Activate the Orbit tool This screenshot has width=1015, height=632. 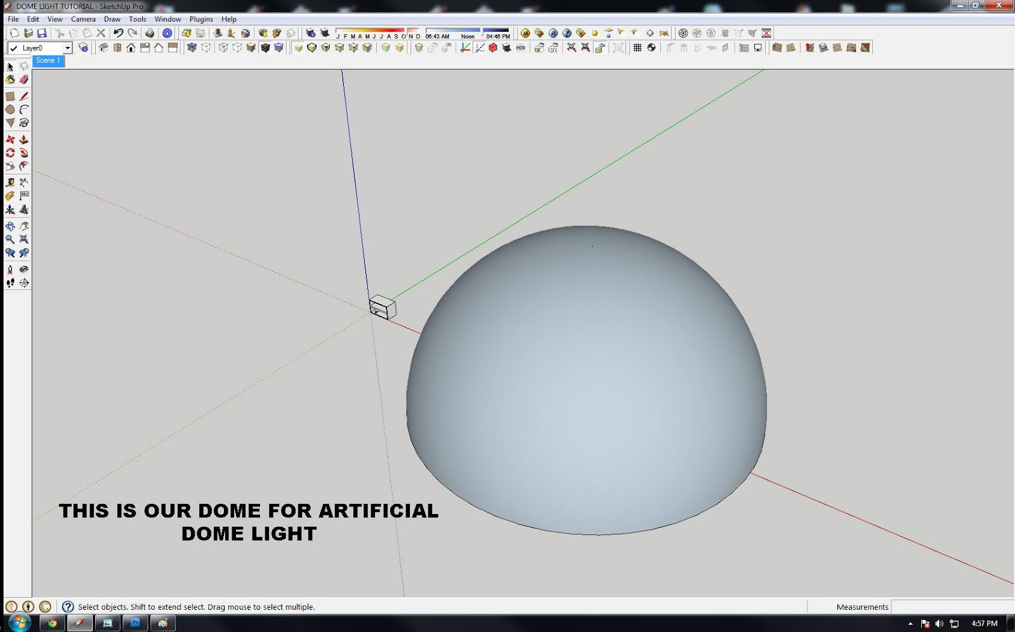(x=10, y=225)
